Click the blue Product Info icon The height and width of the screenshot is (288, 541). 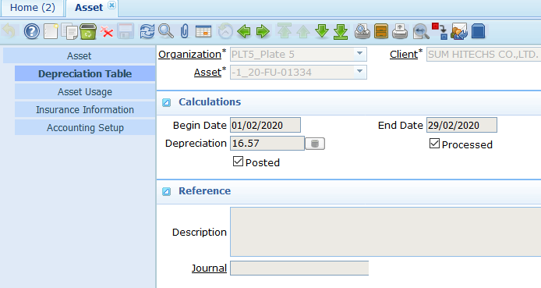(478, 31)
